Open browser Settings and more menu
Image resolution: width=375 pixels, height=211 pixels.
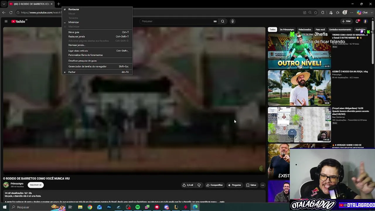[x=352, y=13]
